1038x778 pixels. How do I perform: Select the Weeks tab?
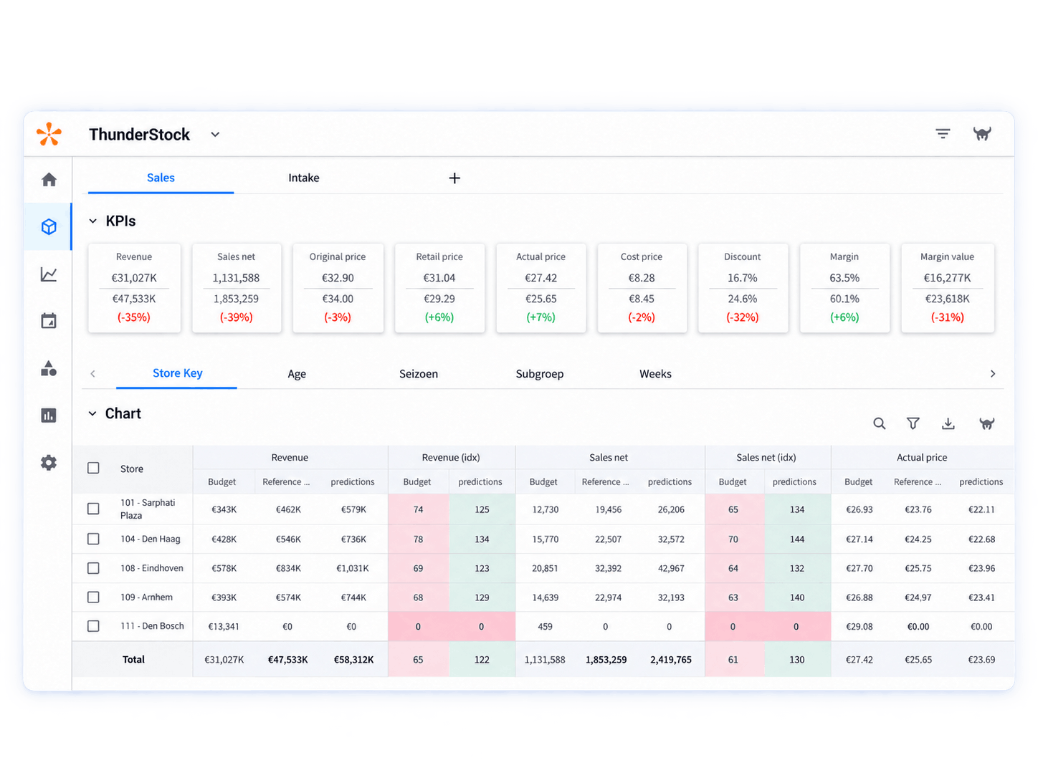pyautogui.click(x=655, y=374)
